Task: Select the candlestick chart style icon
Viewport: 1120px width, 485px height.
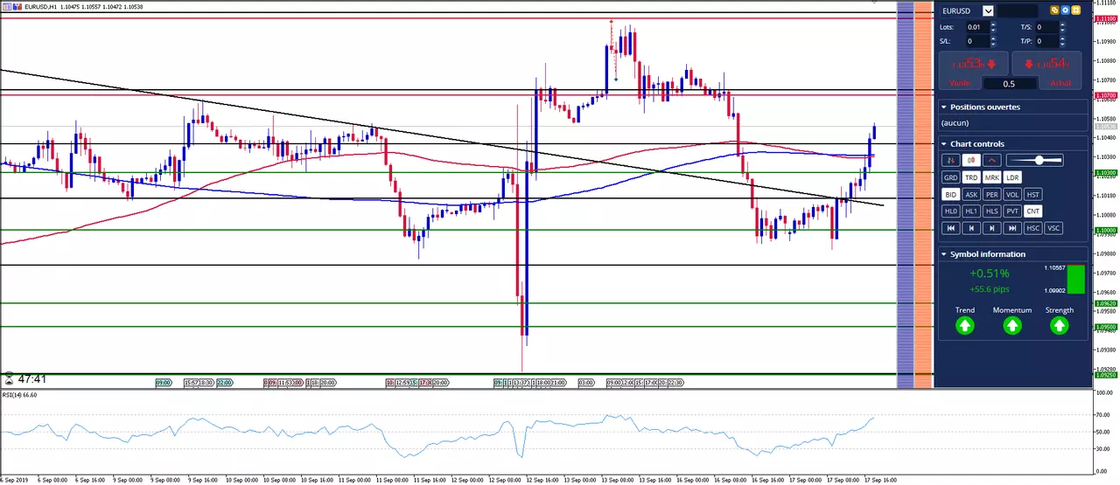Action: 971,160
